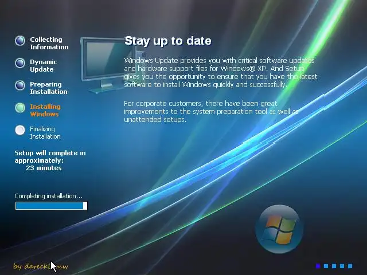This screenshot has width=367, height=275.
Task: Click the 'Collecting Information' label
Action: 49,44
